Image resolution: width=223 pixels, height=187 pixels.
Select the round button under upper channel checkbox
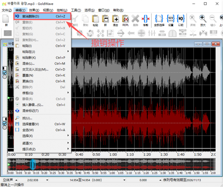[x=5, y=77]
